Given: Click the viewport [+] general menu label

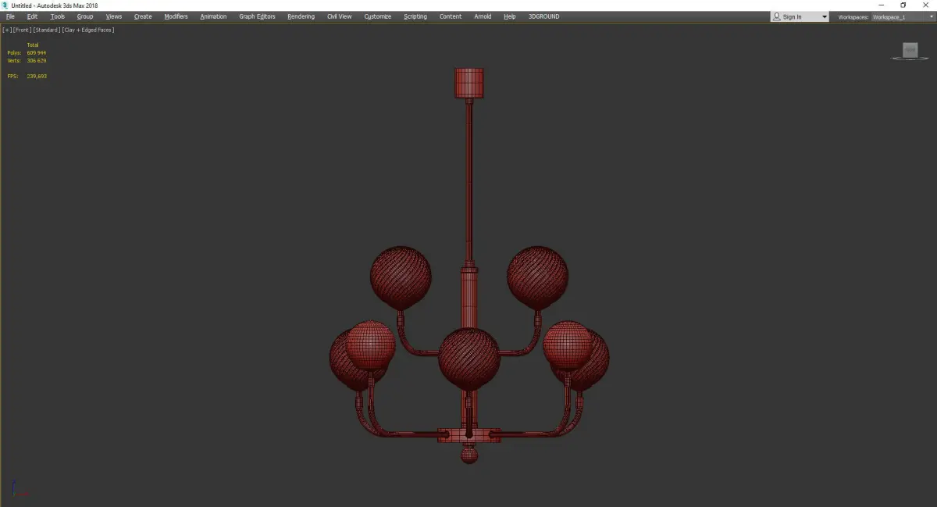Looking at the screenshot, I should [x=7, y=30].
